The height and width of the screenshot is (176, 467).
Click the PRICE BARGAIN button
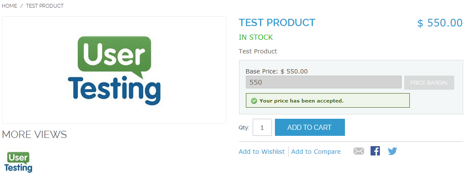(x=429, y=82)
